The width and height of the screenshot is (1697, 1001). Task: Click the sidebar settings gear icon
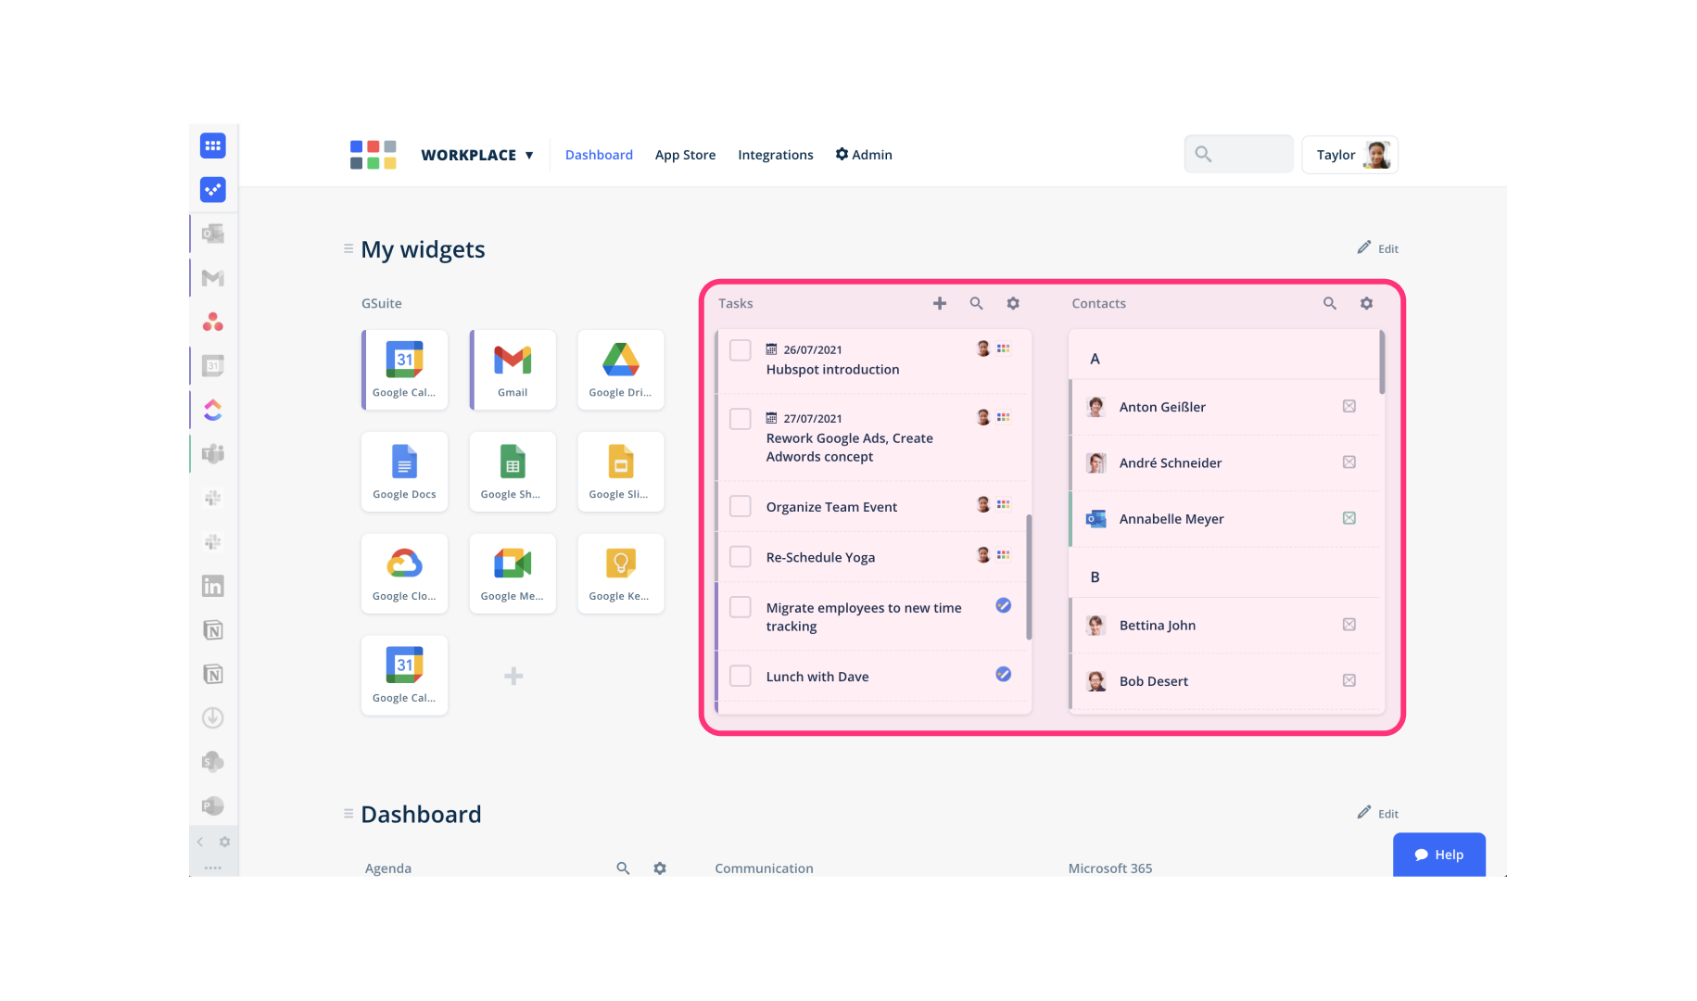(224, 842)
